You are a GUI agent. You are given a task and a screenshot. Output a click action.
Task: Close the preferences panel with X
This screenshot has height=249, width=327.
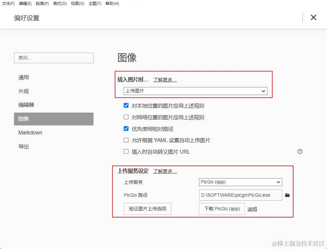pyautogui.click(x=313, y=18)
